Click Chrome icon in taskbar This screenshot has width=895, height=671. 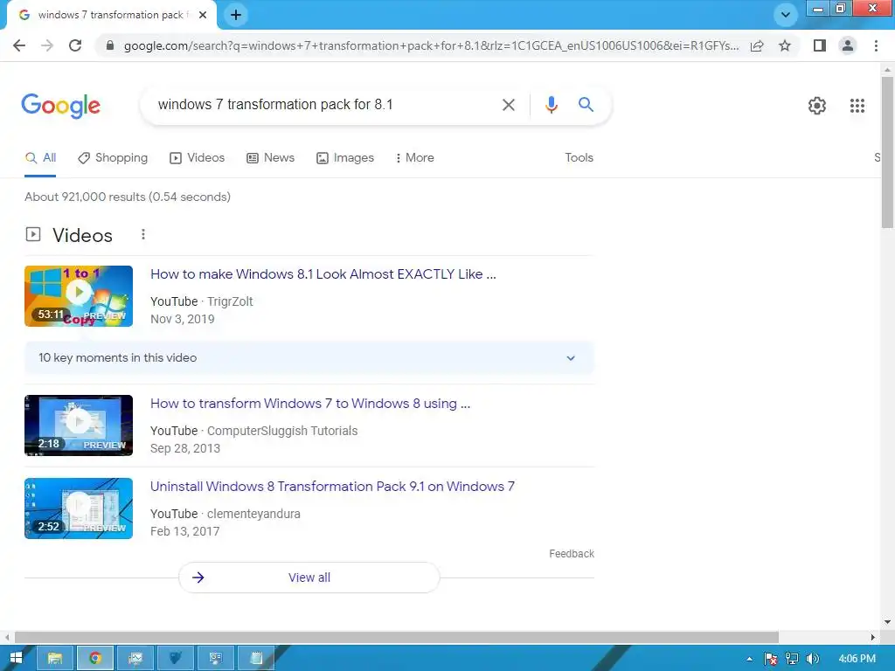[94, 659]
